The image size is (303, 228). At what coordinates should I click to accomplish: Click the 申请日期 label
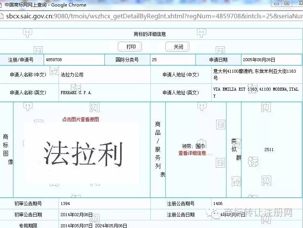click(x=218, y=60)
